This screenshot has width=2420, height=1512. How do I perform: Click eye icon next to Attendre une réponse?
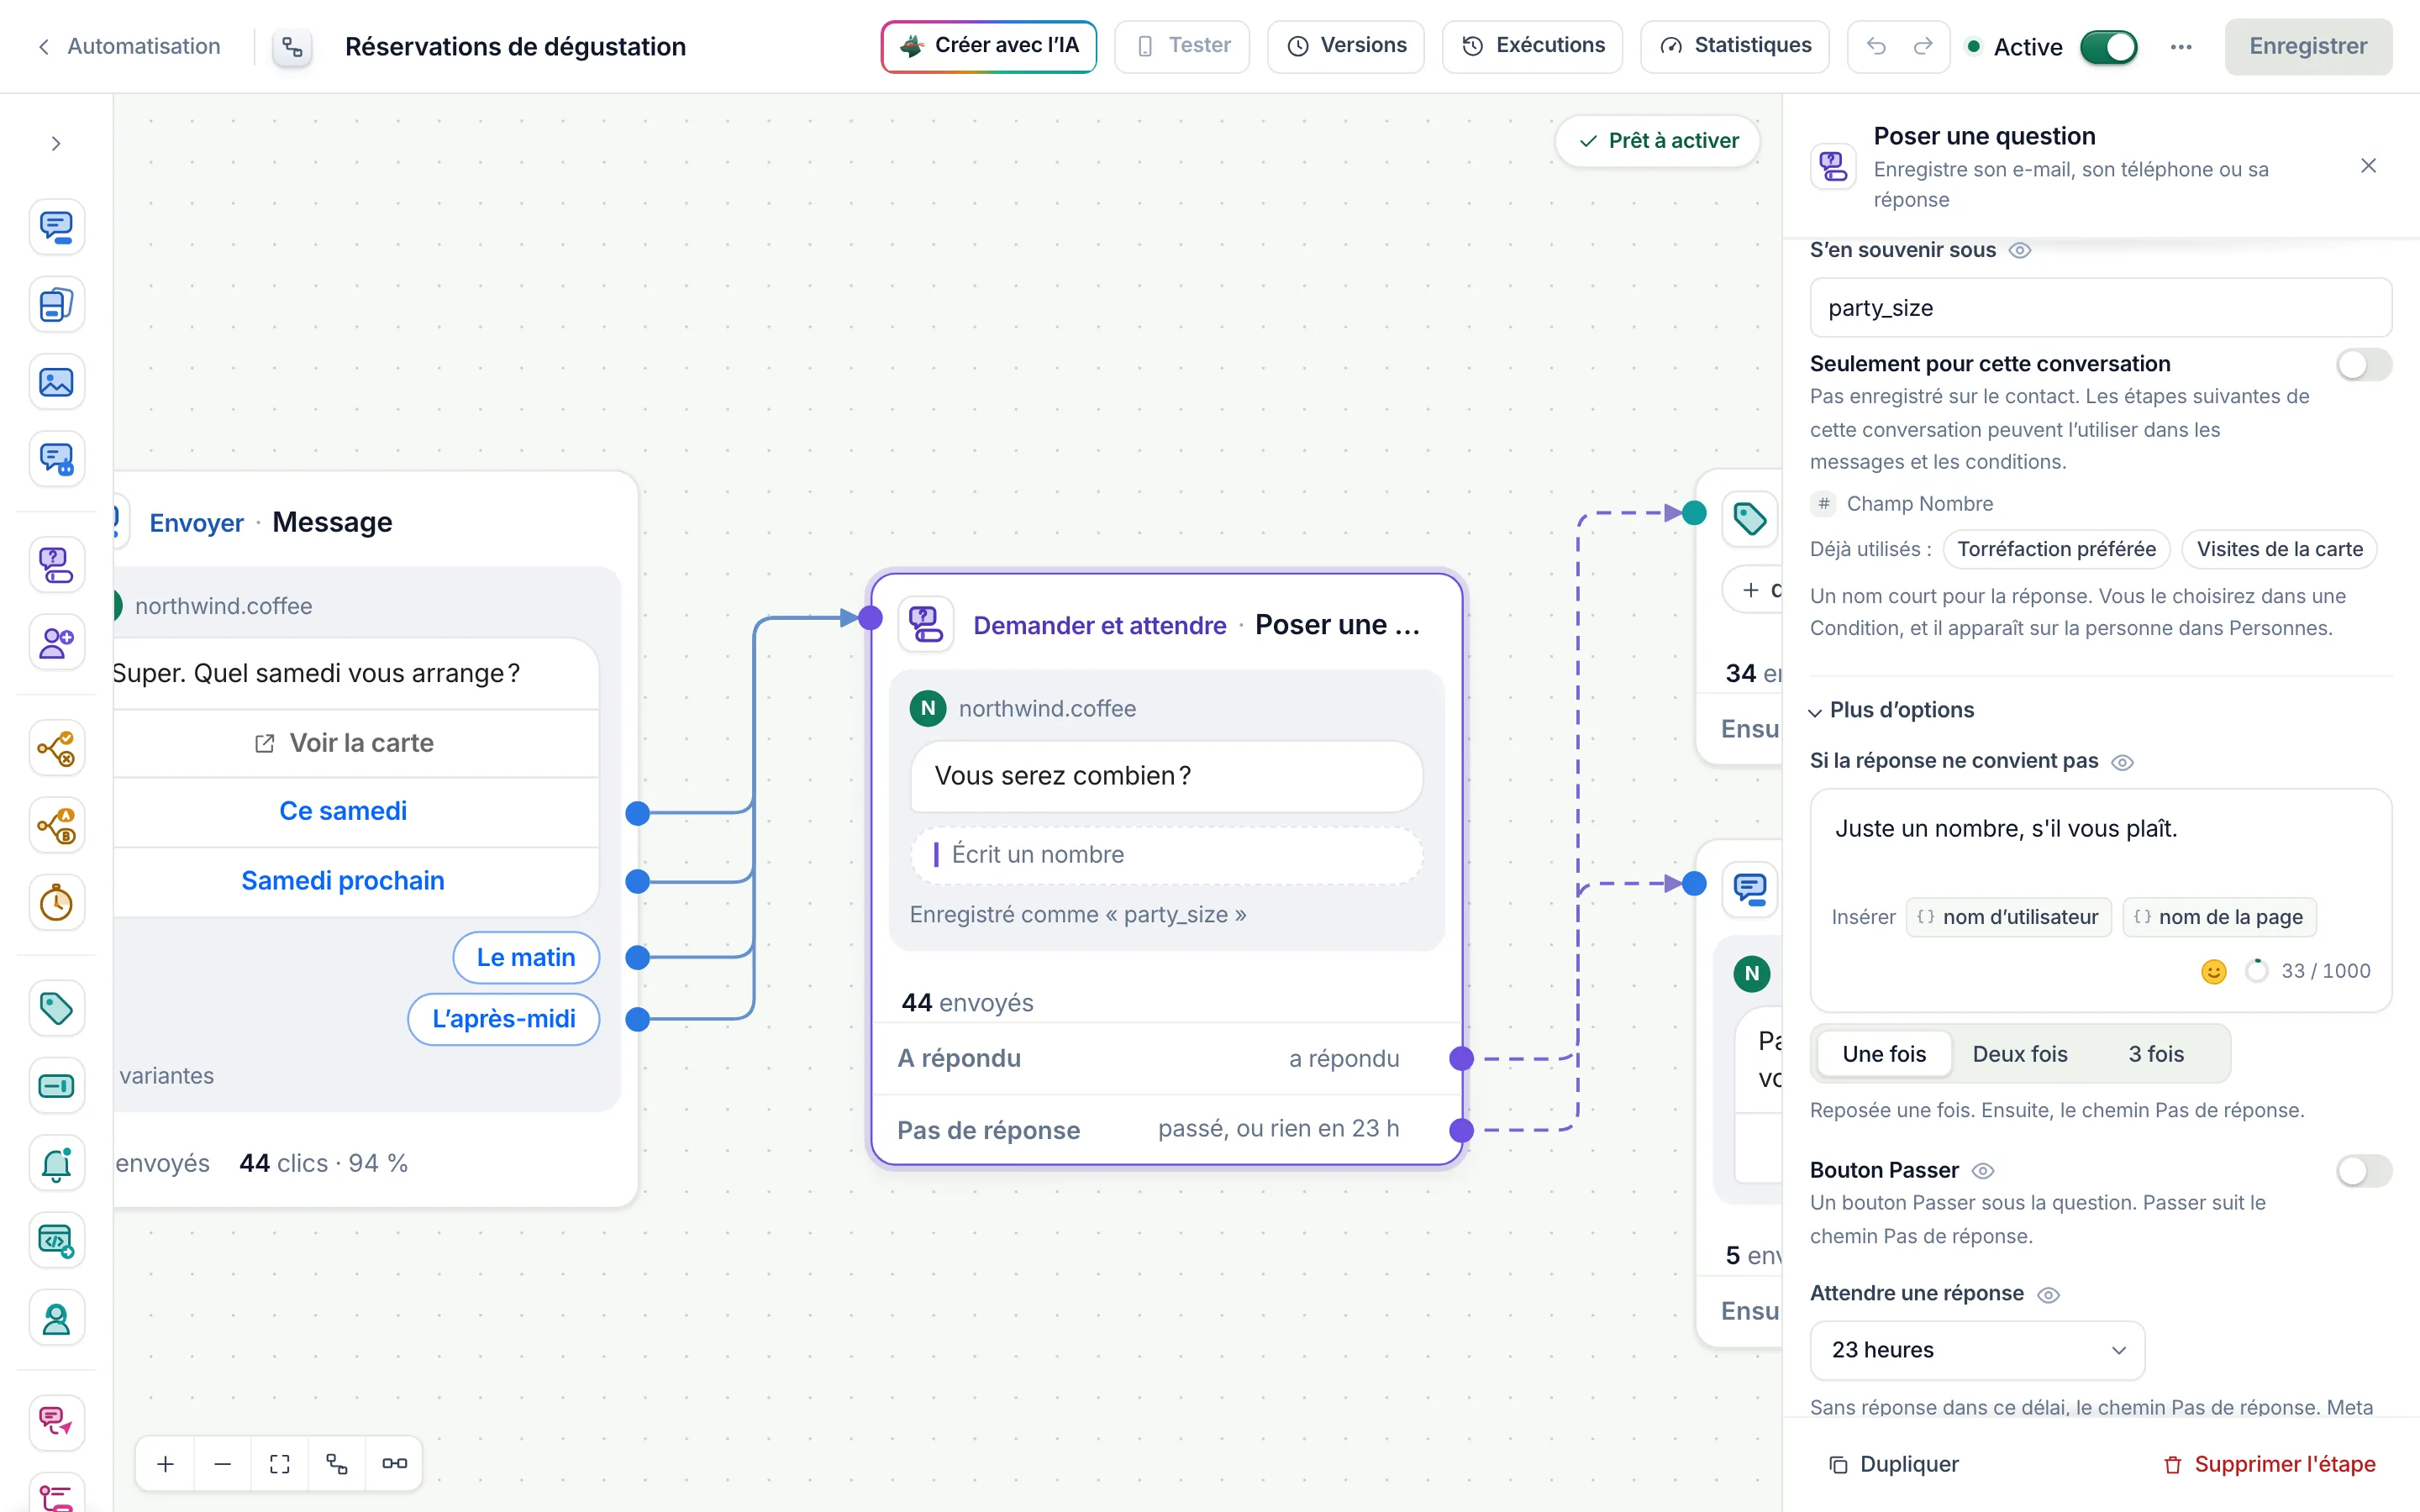tap(2048, 1295)
